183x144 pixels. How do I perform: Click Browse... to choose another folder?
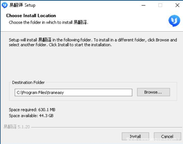tap(153, 92)
